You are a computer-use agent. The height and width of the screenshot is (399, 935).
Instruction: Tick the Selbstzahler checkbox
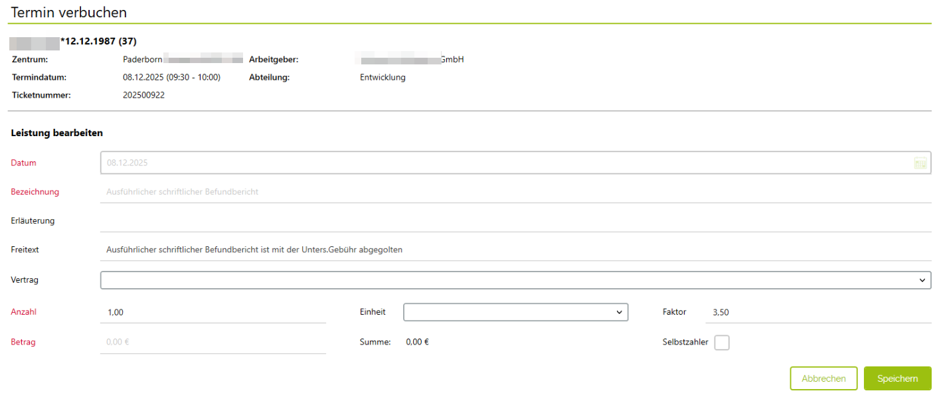tap(721, 343)
